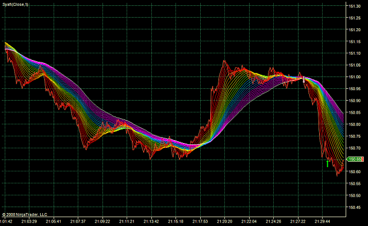Click the Syafl(Close,1) indicator label

pyautogui.click(x=15, y=5)
